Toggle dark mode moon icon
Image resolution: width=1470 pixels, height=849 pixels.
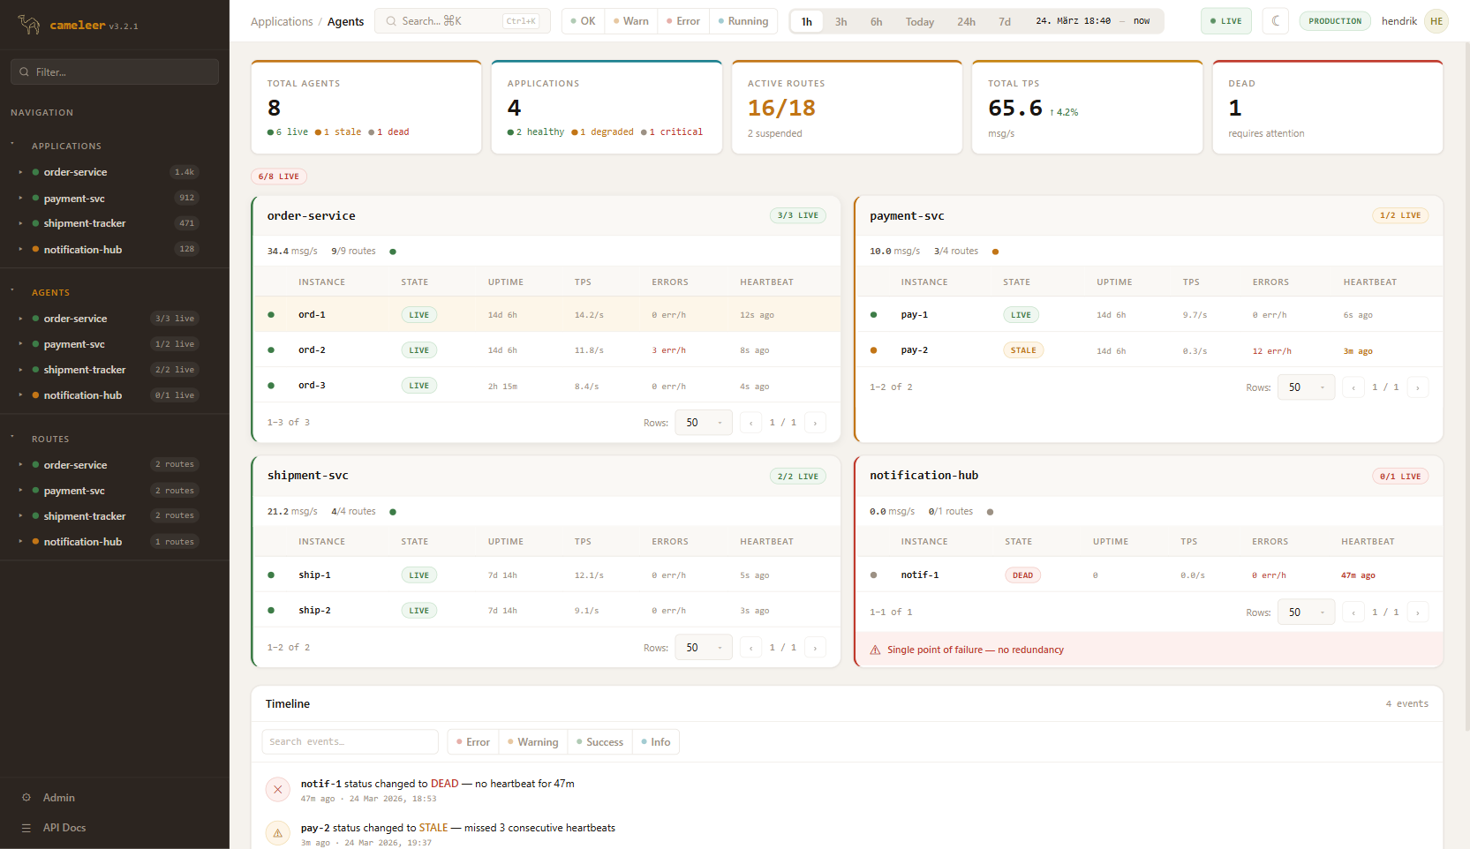[1276, 21]
